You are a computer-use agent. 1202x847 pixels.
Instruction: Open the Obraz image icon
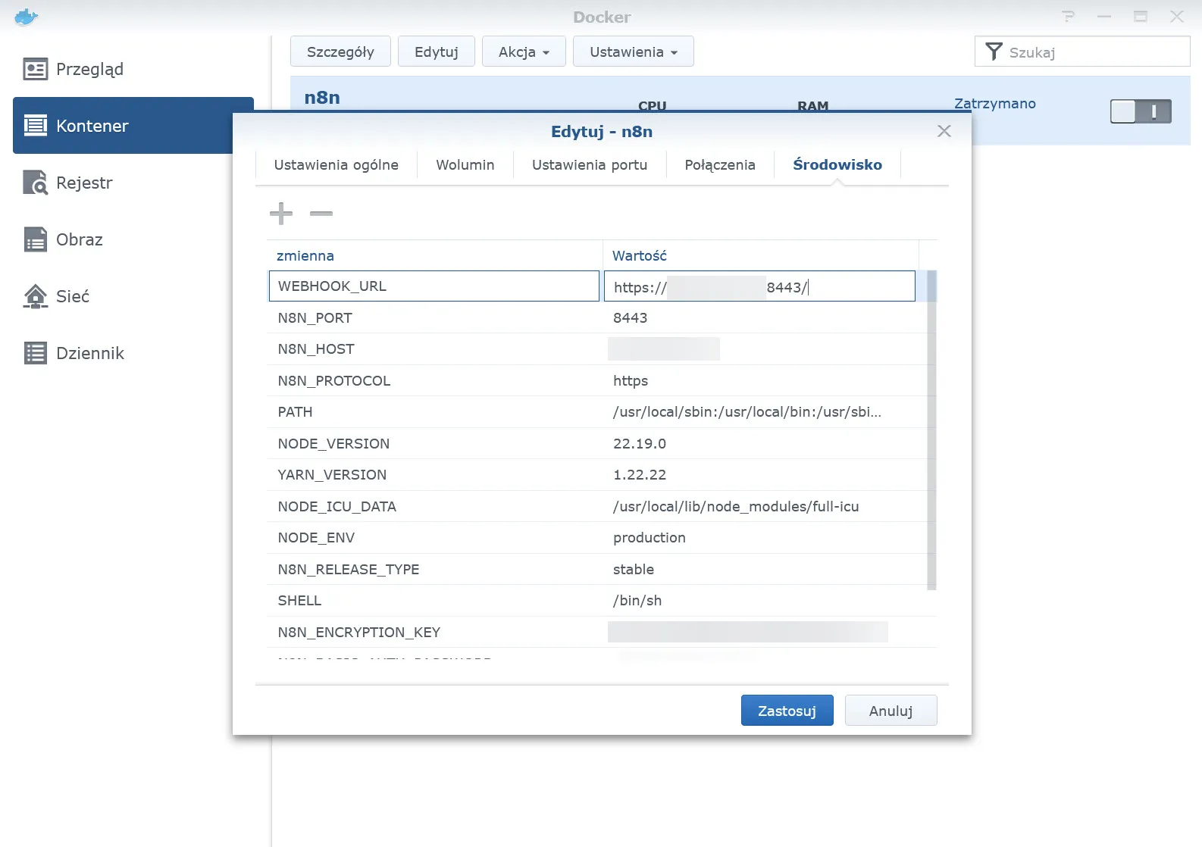[36, 239]
